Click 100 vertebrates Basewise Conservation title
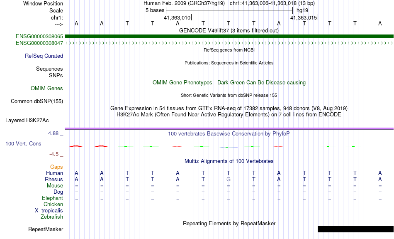This screenshot has width=394, height=239. tap(229, 134)
